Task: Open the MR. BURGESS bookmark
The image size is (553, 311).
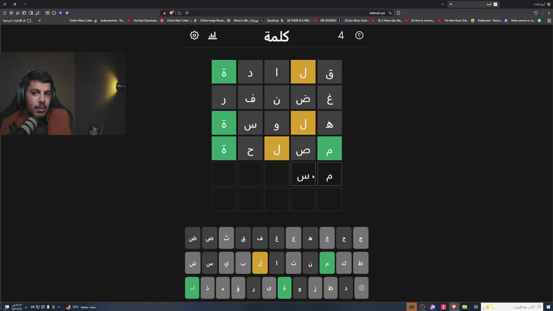Action: pos(331,20)
